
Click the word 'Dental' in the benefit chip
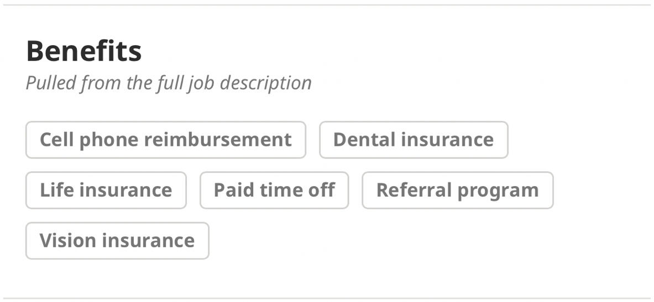click(364, 140)
